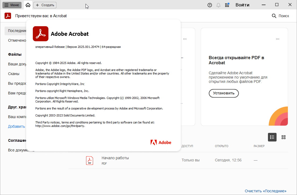297x195 pixels.
Task: Click Войти to sign in
Action: (242, 5)
